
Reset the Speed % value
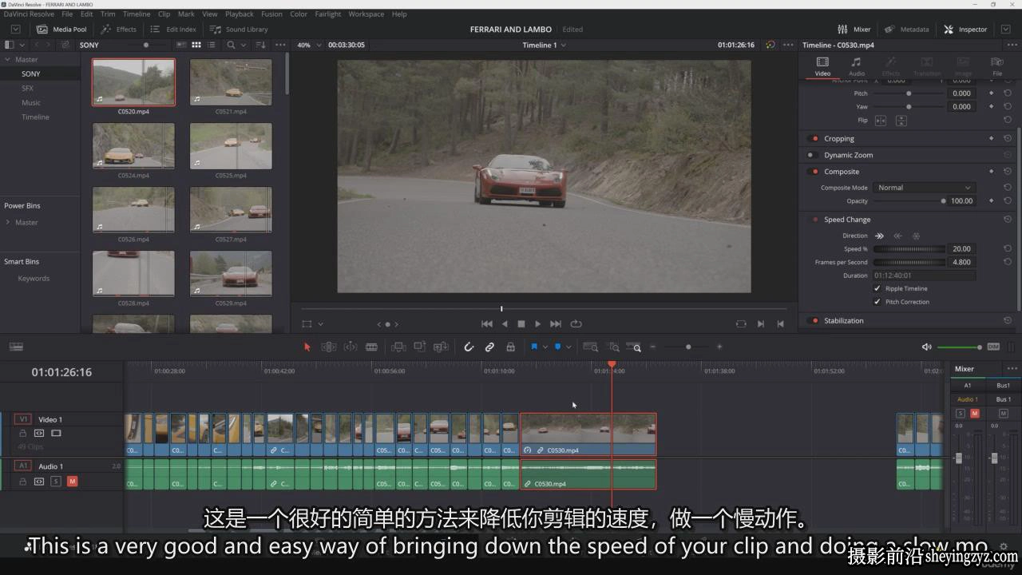(1008, 248)
